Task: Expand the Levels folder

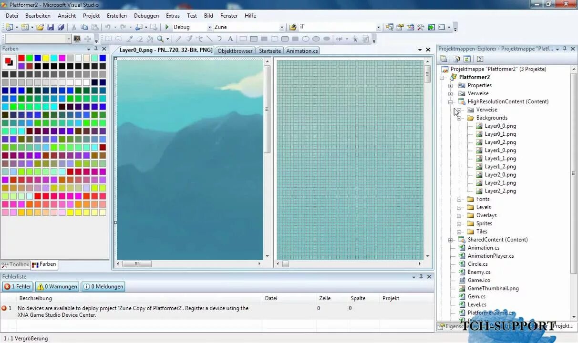Action: [459, 207]
